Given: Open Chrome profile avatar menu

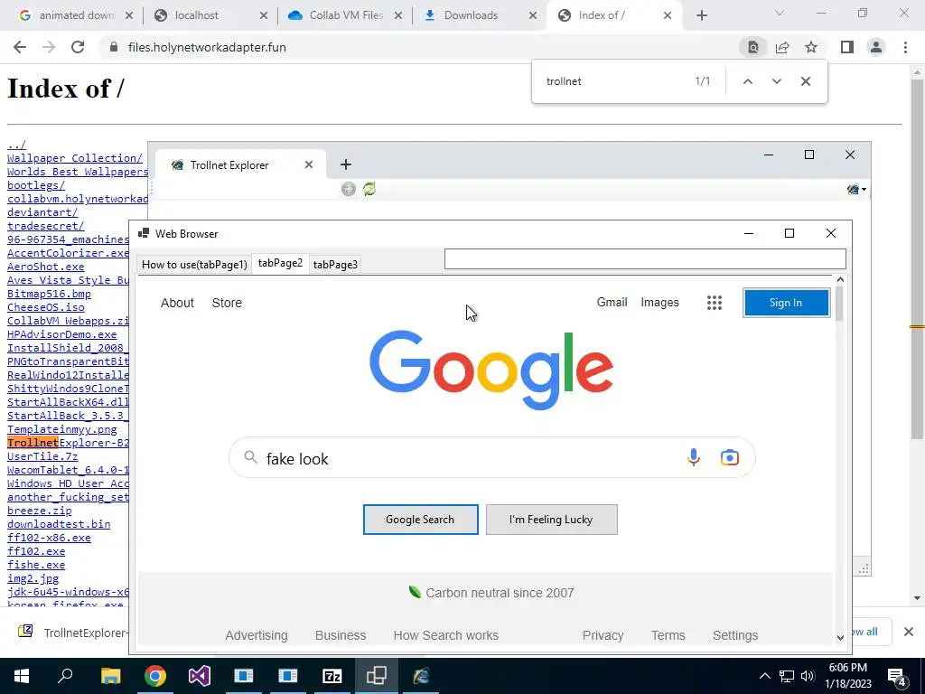Looking at the screenshot, I should click(x=876, y=47).
